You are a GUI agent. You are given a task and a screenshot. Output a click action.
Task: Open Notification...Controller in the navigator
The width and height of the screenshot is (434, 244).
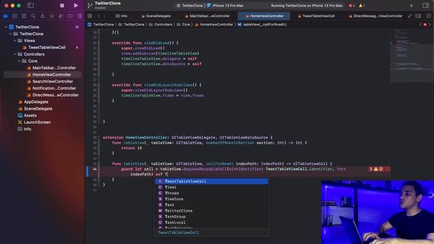52,88
